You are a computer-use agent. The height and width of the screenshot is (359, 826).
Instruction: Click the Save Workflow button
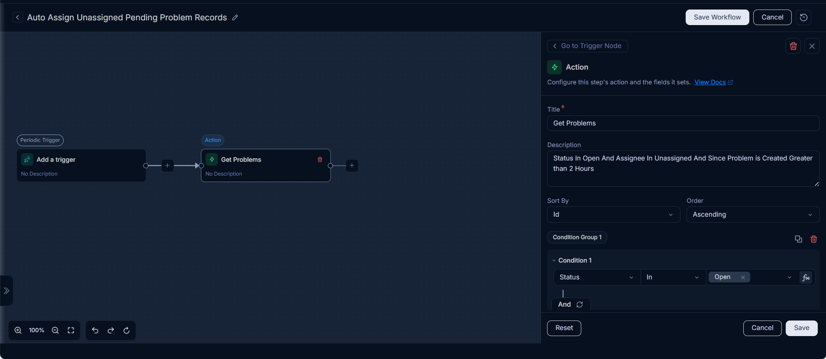point(717,17)
